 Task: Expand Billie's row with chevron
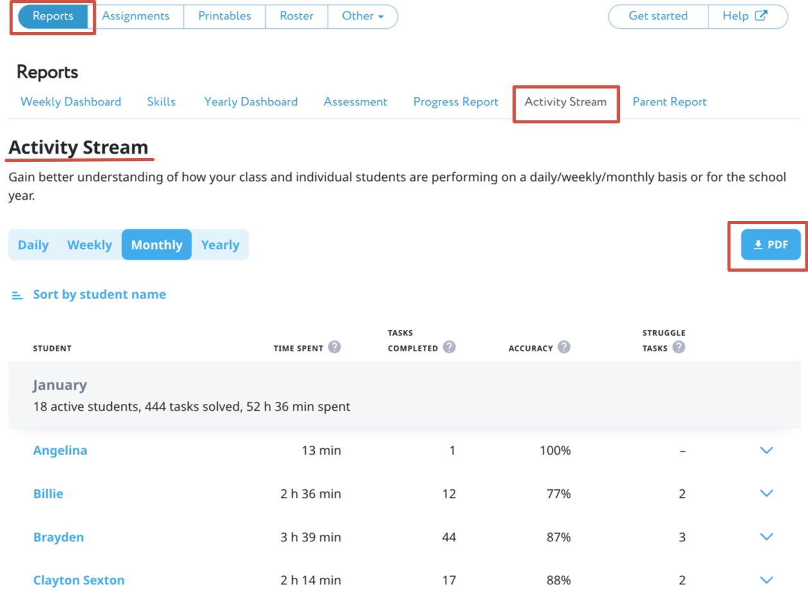click(766, 494)
